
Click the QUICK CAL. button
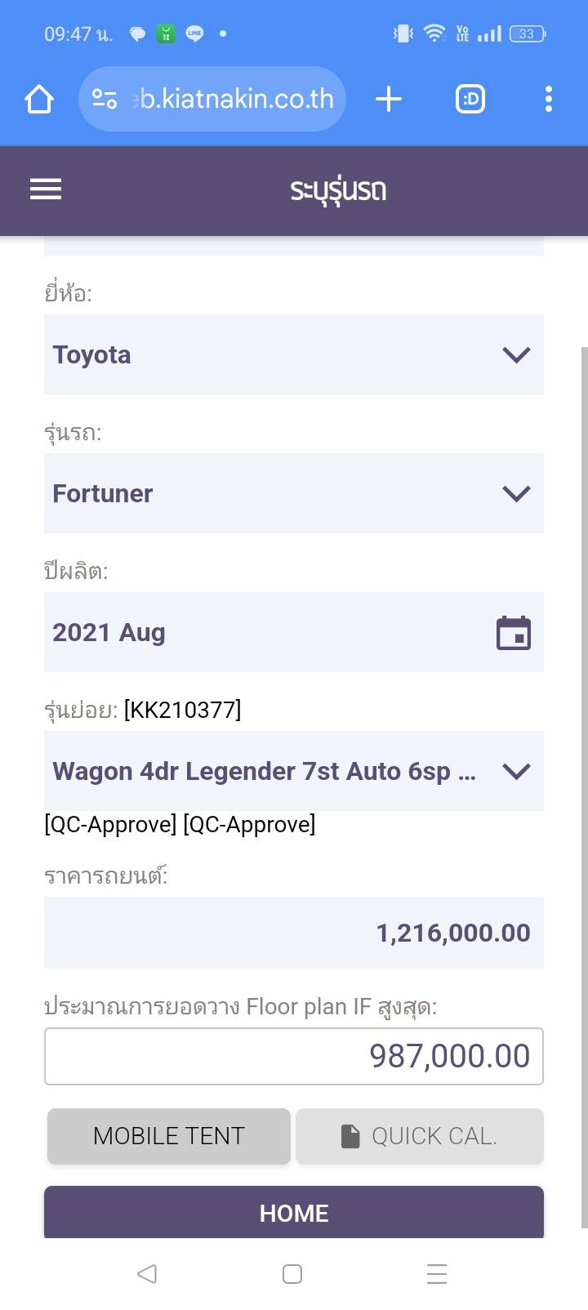(419, 1135)
